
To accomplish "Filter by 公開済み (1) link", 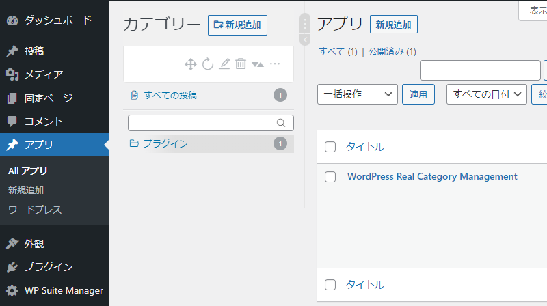I will tap(392, 52).
